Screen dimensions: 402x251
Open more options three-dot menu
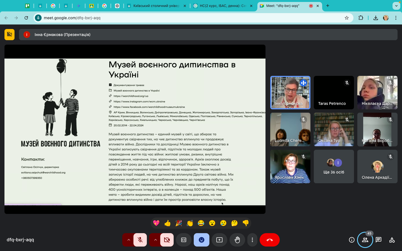252,240
